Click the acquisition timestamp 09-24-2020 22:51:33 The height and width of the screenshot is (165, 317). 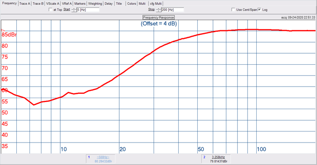(298, 18)
